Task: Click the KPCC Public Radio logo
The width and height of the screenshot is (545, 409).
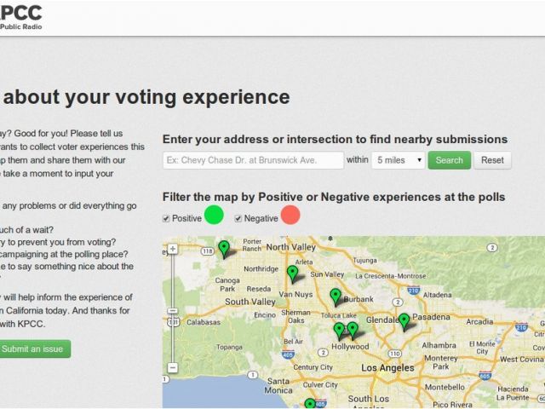Action: 20,17
